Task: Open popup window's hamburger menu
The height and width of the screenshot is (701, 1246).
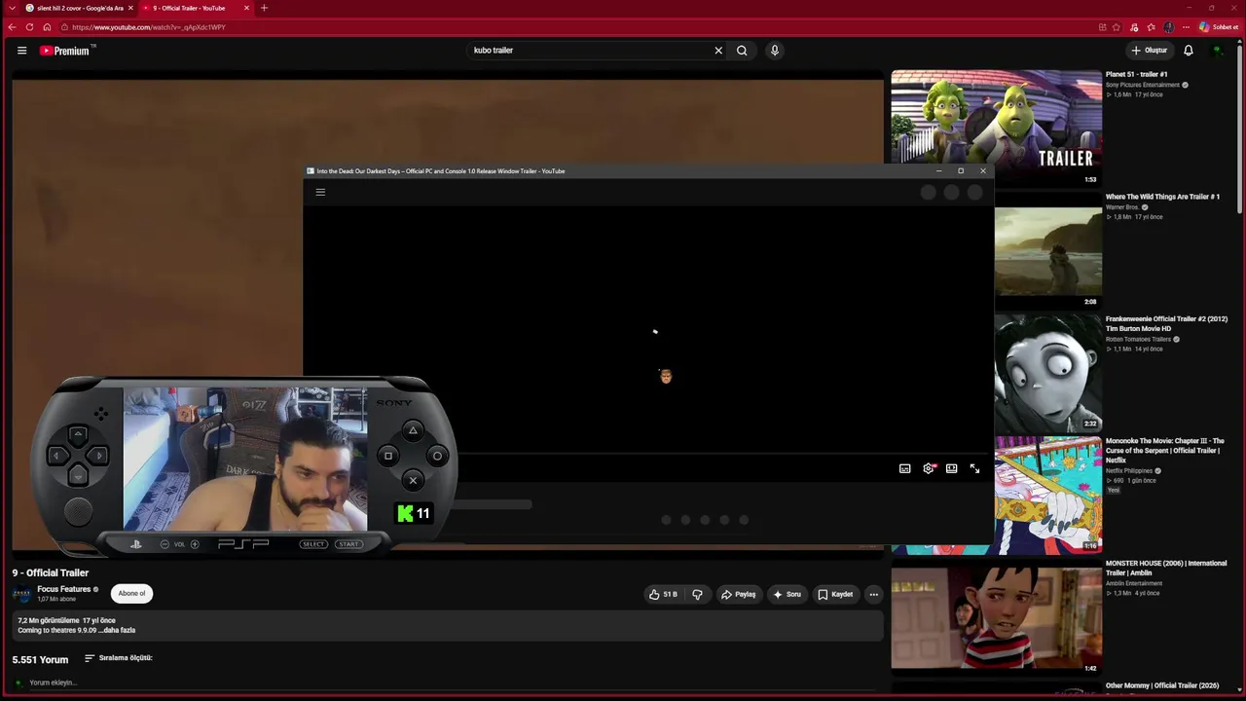Action: [x=320, y=192]
